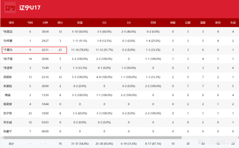Open player 张若喆 in first row
239x148 pixels.
[8, 32]
